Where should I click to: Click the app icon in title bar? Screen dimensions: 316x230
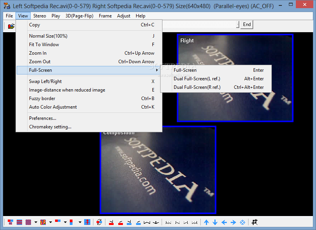click(7, 6)
